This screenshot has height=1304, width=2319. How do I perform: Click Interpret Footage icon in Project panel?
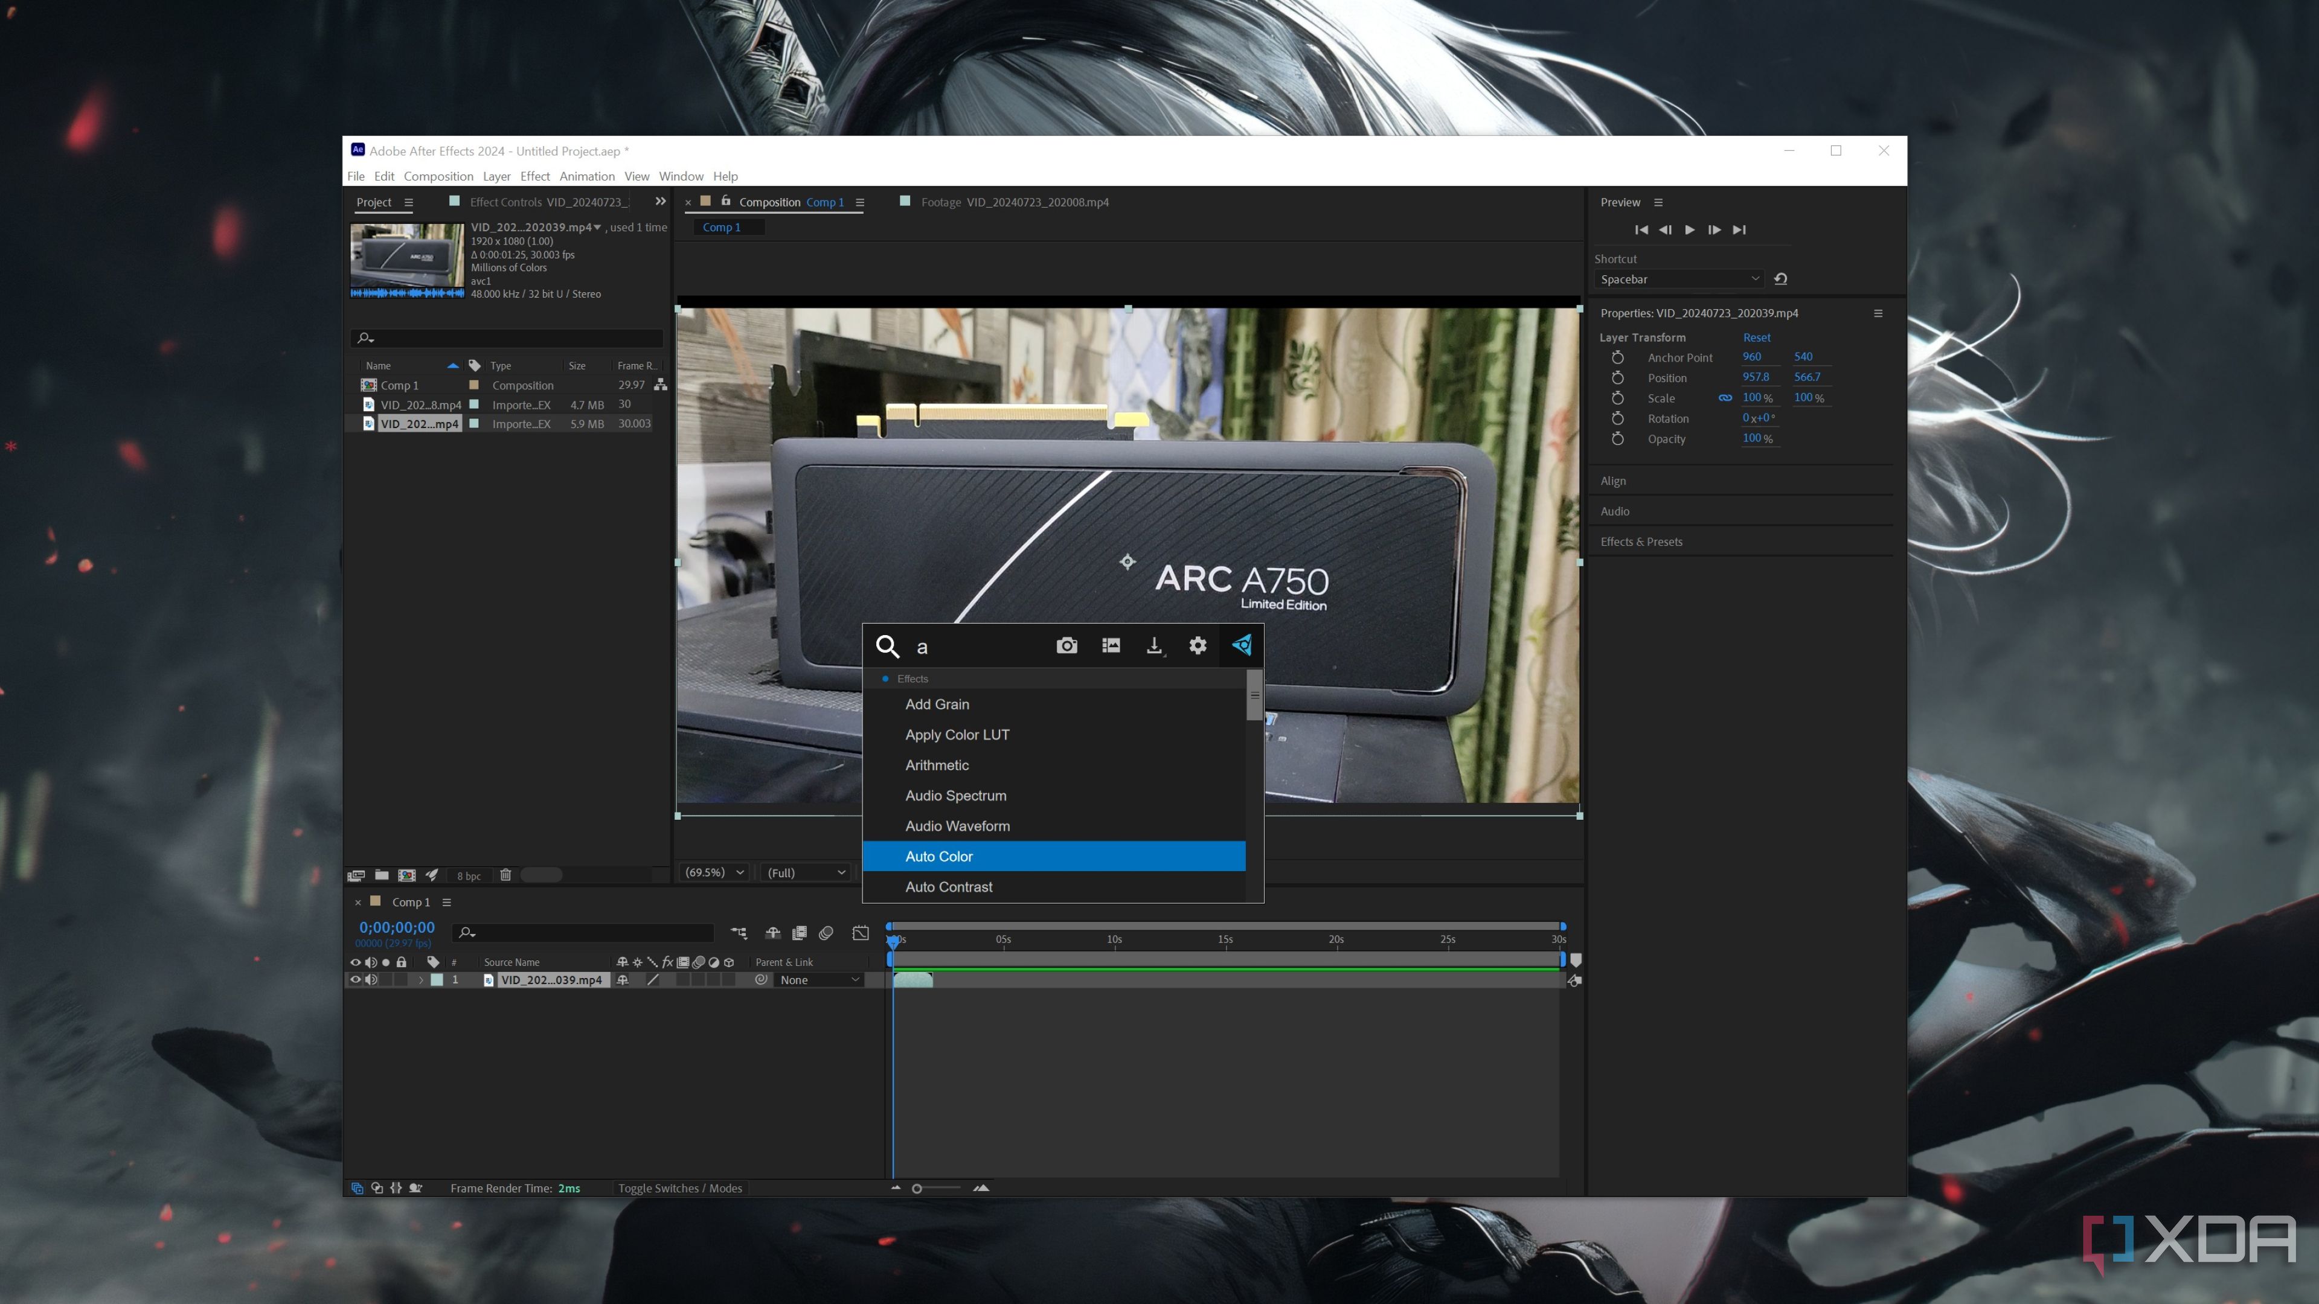coord(356,875)
